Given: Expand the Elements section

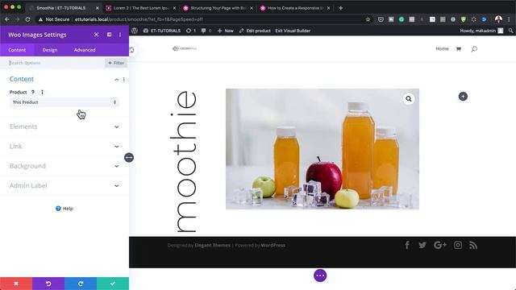Looking at the screenshot, I should (x=64, y=126).
